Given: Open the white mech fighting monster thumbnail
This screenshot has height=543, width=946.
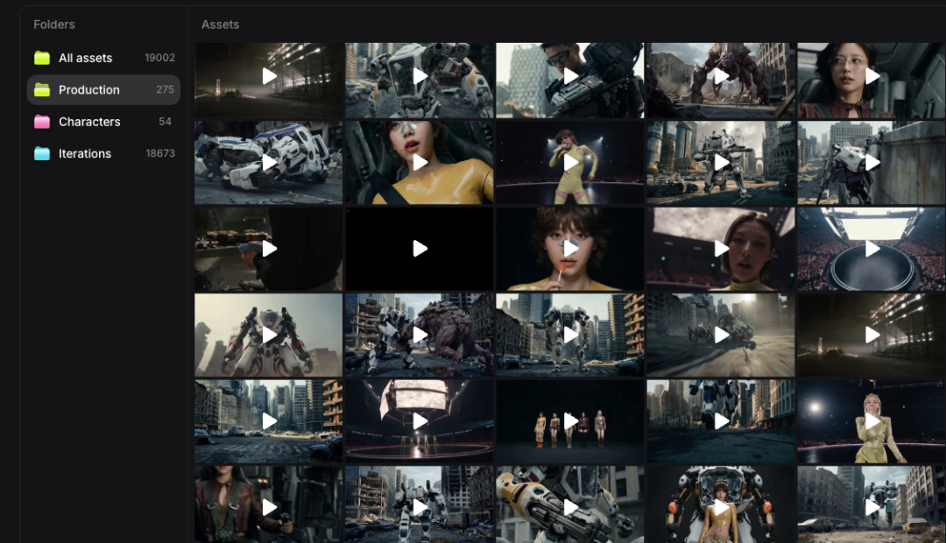Looking at the screenshot, I should 420,335.
